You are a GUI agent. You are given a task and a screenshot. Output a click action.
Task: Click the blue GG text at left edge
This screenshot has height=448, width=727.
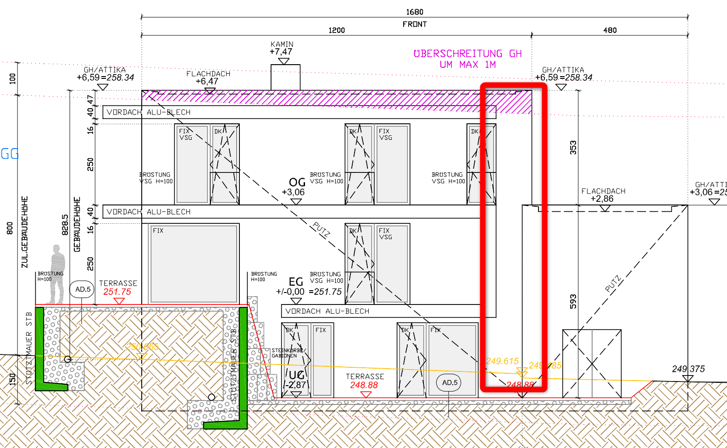coord(9,154)
